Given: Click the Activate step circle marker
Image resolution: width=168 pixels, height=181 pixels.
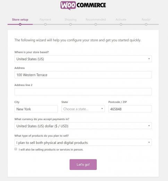Looking at the screenshot, I should tap(121, 24).
